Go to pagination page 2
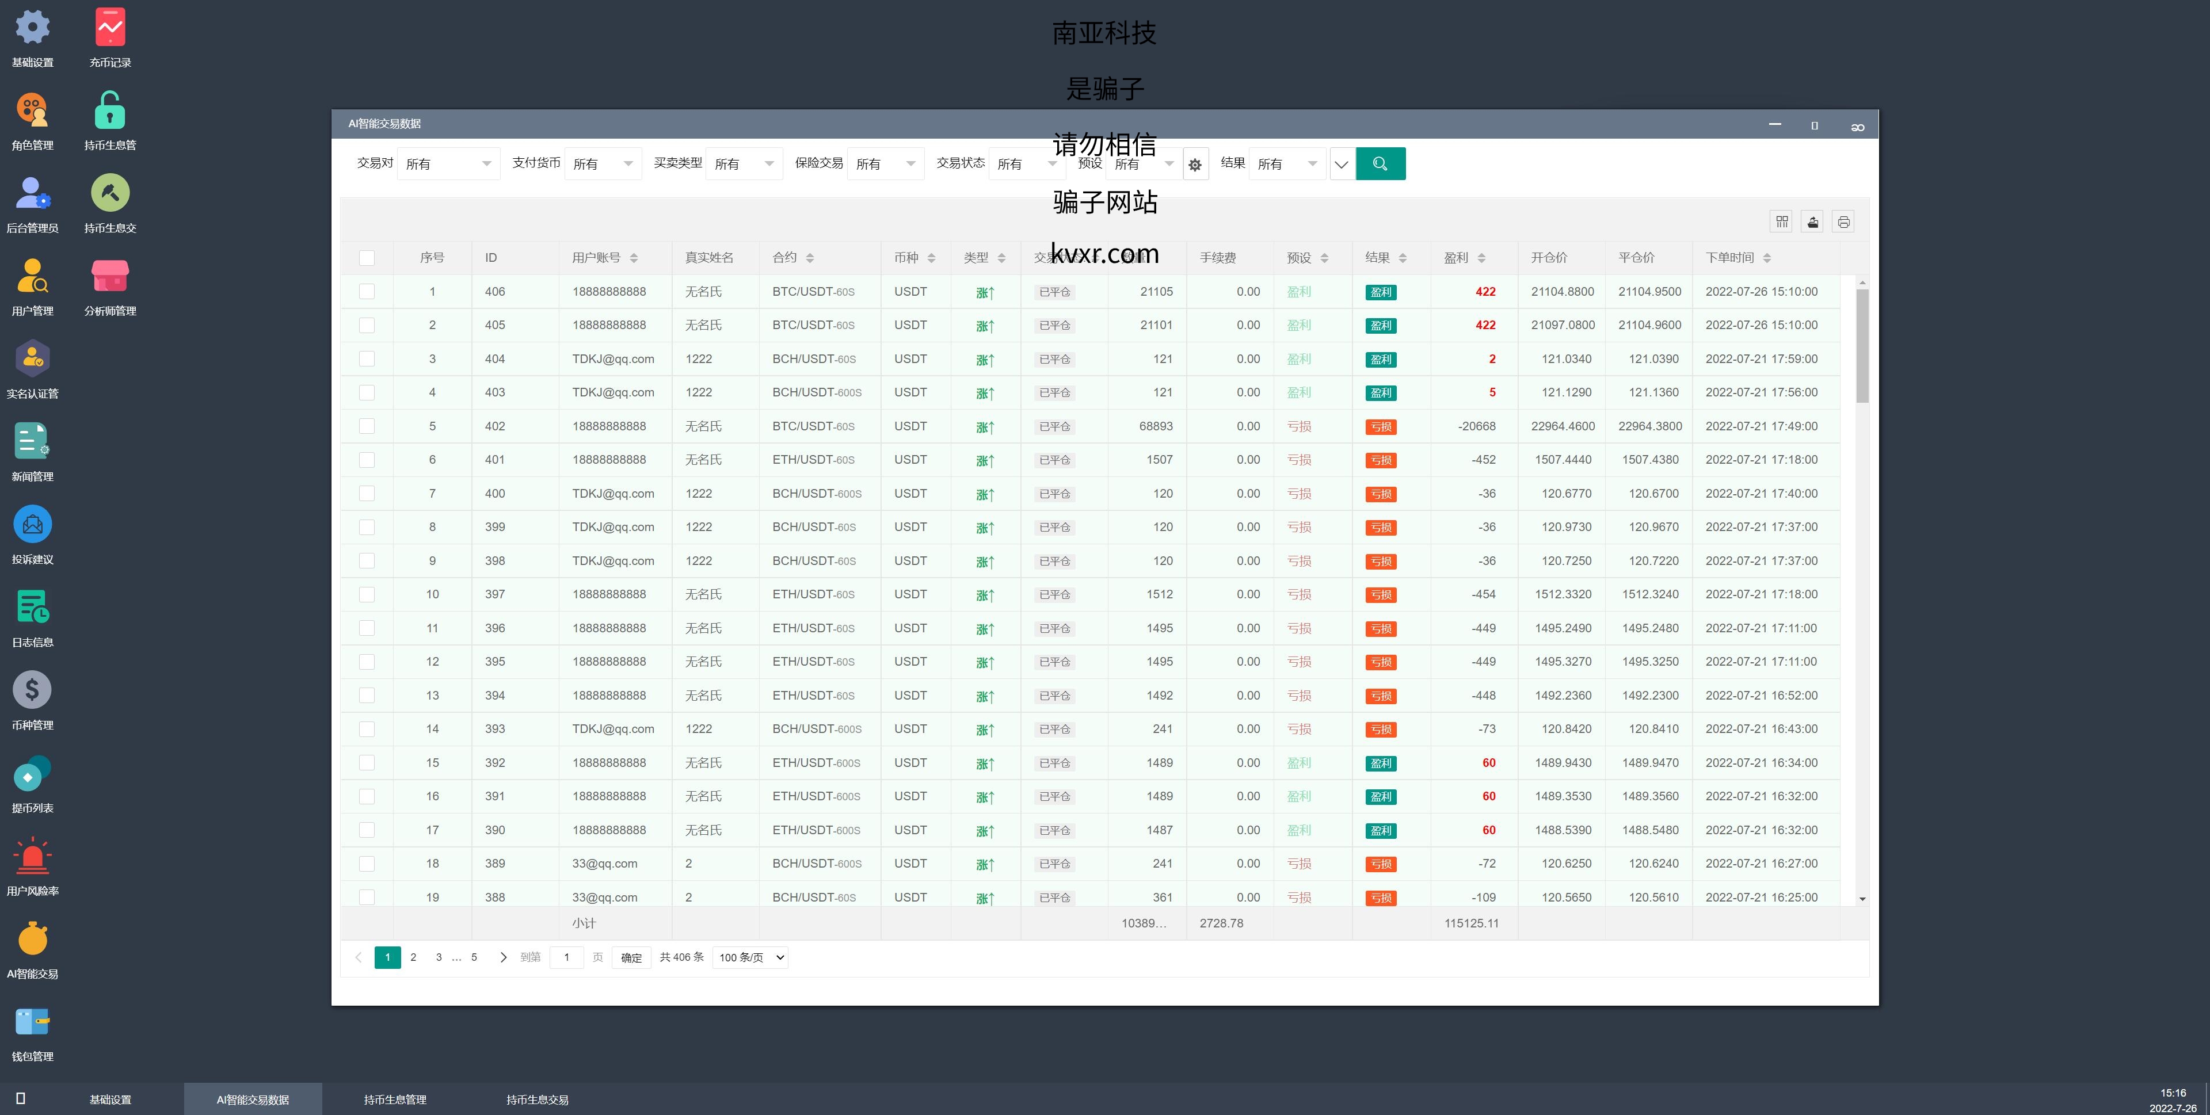Image resolution: width=2210 pixels, height=1115 pixels. tap(414, 957)
